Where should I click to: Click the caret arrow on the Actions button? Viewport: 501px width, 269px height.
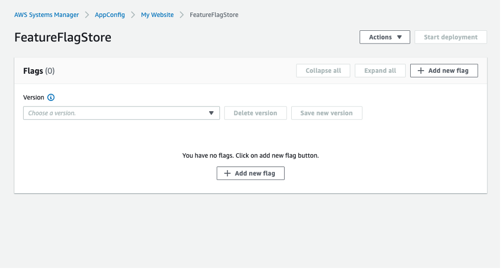399,37
